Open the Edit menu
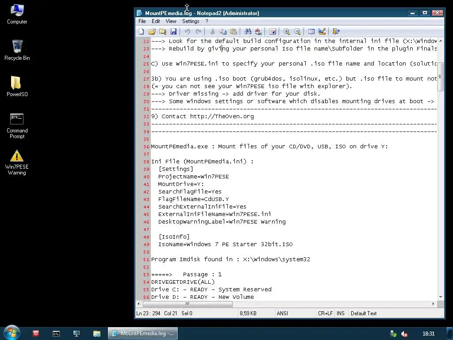The height and width of the screenshot is (340, 453). click(x=156, y=21)
